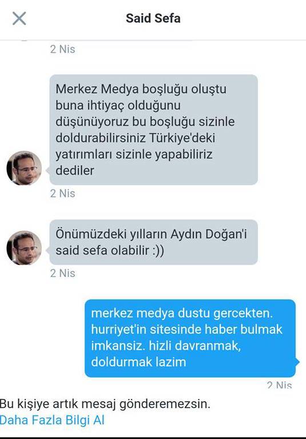Click the ":))" smiley in the second gray message
The width and height of the screenshot is (306, 439).
click(x=158, y=250)
